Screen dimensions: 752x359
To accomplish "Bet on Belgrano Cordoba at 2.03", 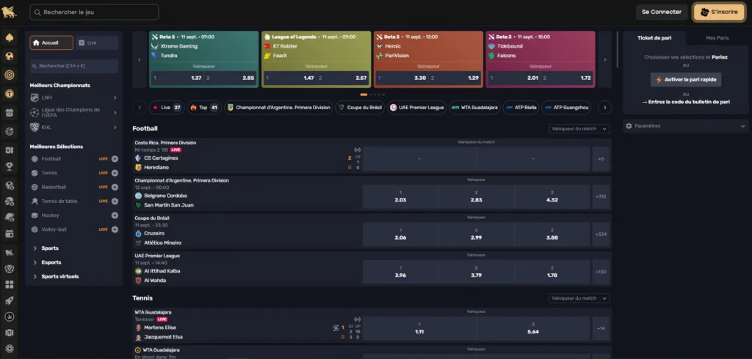I will coord(400,197).
